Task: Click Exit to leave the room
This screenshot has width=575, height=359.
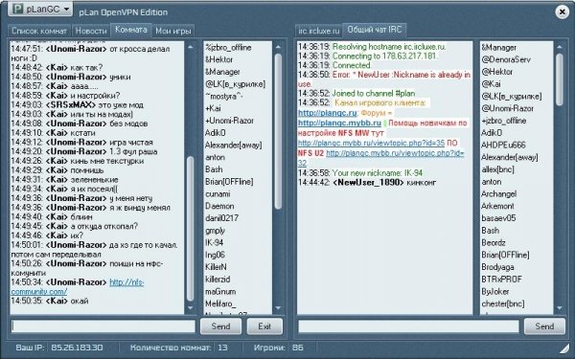Action: 264,326
